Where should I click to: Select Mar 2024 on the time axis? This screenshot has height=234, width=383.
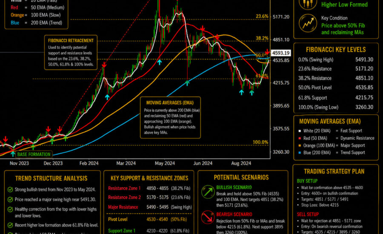[126, 163]
